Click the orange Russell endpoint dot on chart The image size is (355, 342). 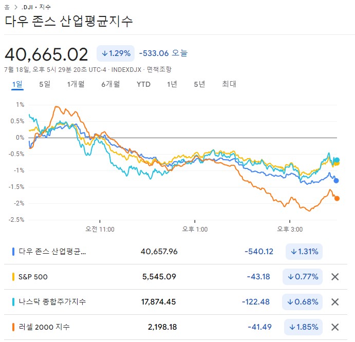(x=337, y=198)
